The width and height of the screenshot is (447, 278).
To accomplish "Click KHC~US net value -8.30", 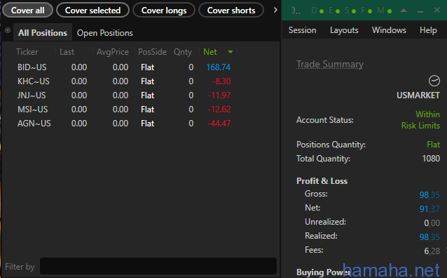I will point(221,81).
